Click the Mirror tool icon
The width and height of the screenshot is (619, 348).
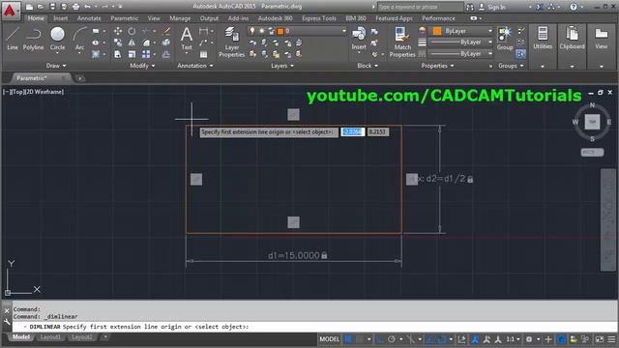[x=132, y=43]
